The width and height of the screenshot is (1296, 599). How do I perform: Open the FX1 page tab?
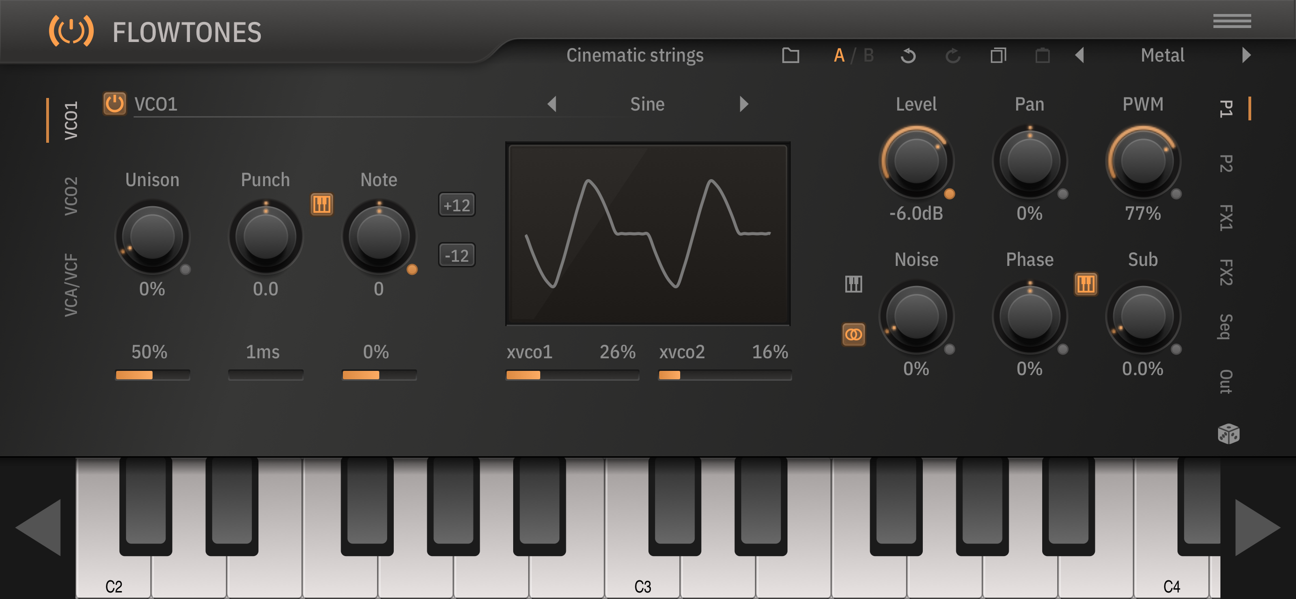[1226, 218]
